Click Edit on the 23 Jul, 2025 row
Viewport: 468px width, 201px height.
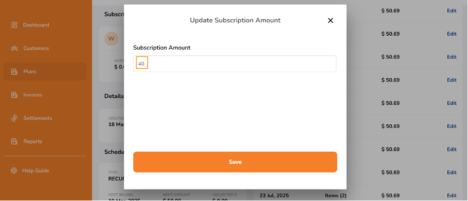click(x=451, y=196)
